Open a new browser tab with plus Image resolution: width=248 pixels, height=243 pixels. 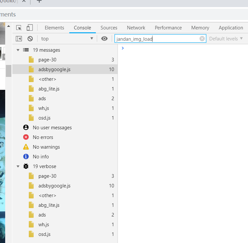[39, 1]
